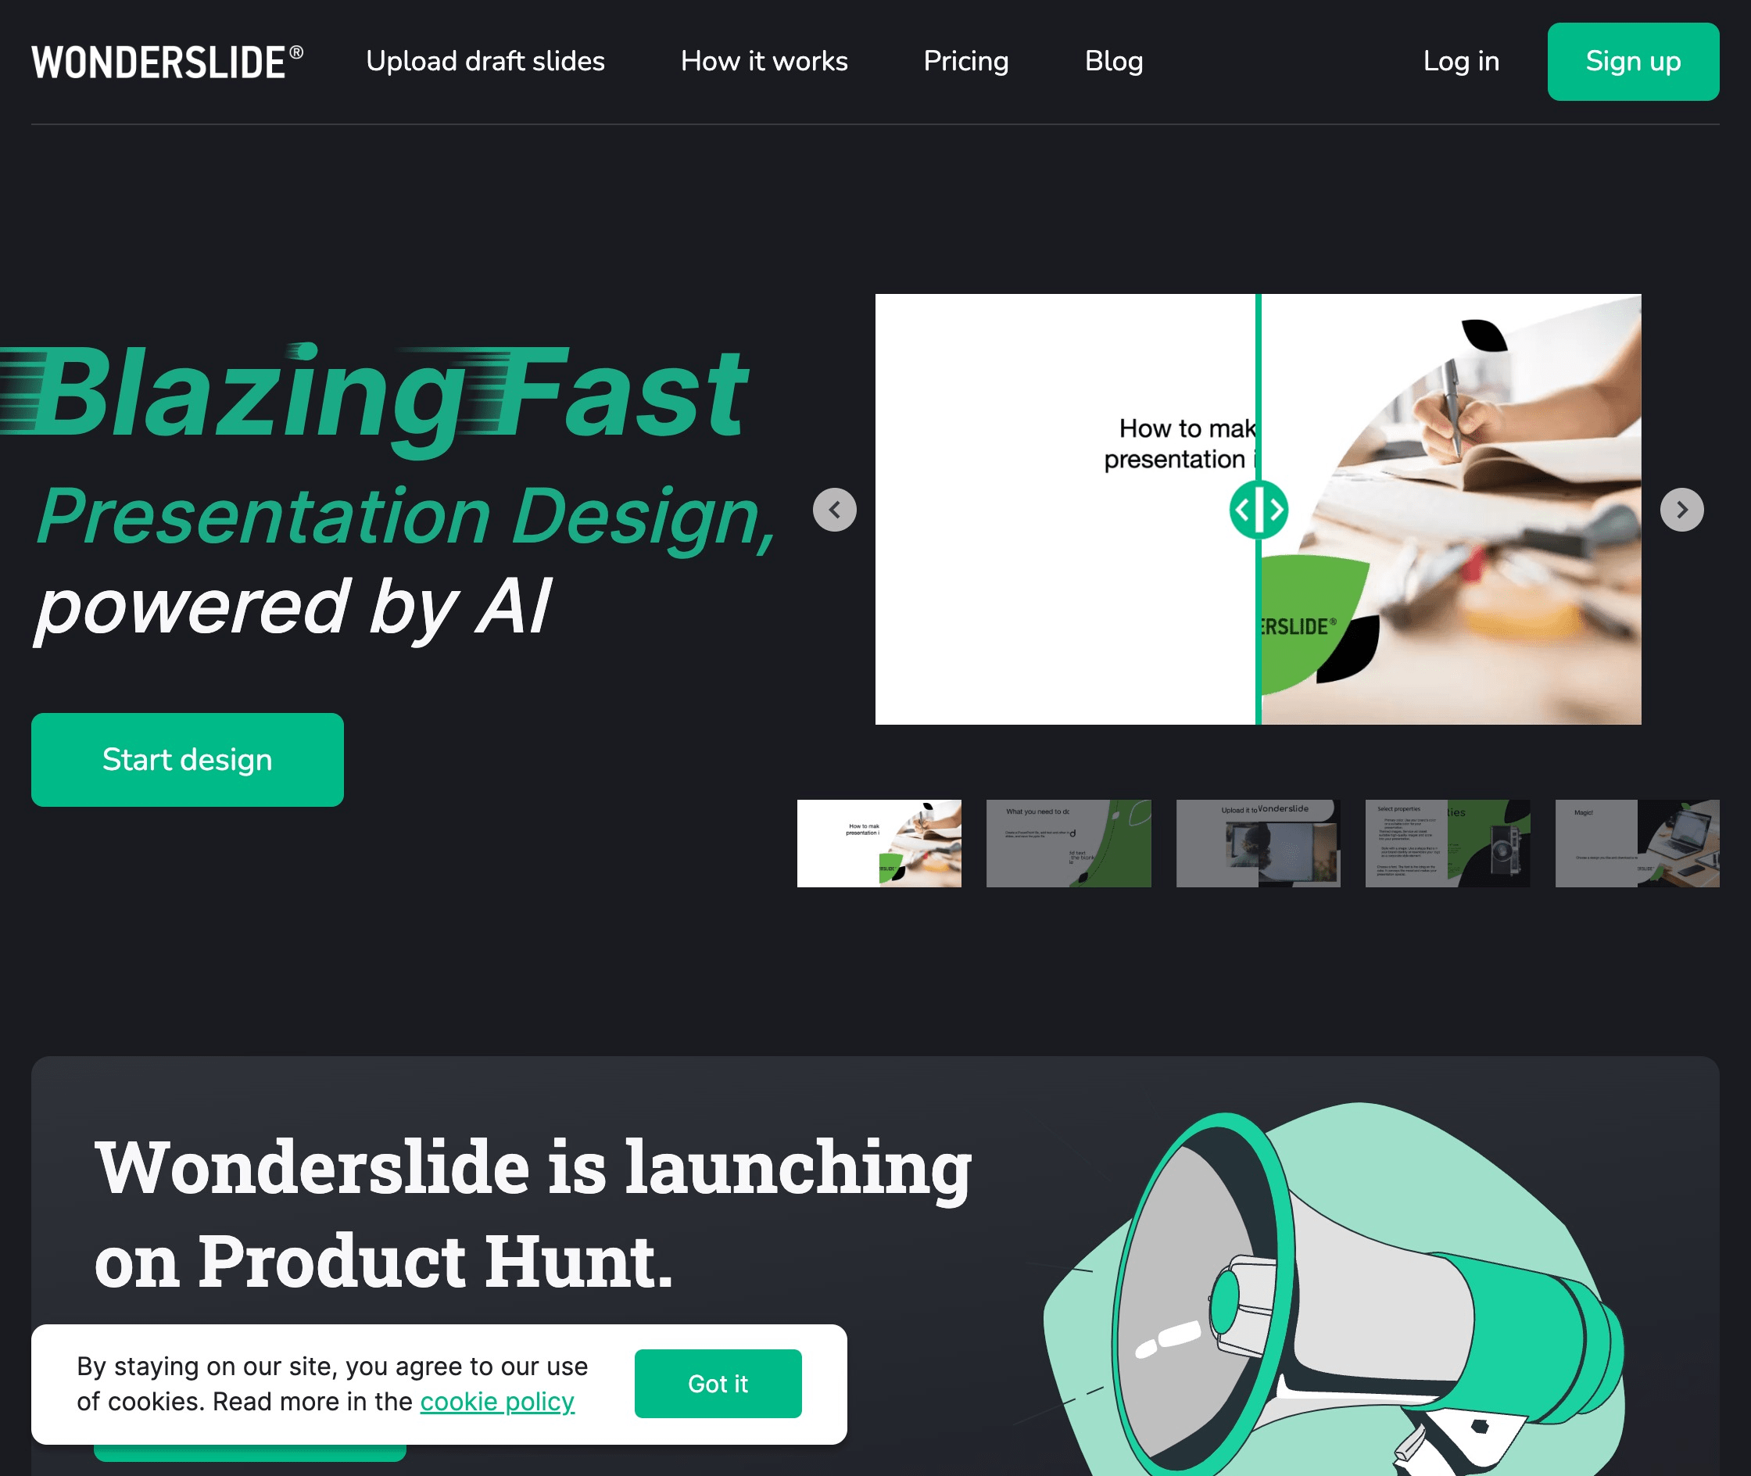Select third slide thumbnail in carousel
This screenshot has width=1751, height=1476.
(1258, 844)
